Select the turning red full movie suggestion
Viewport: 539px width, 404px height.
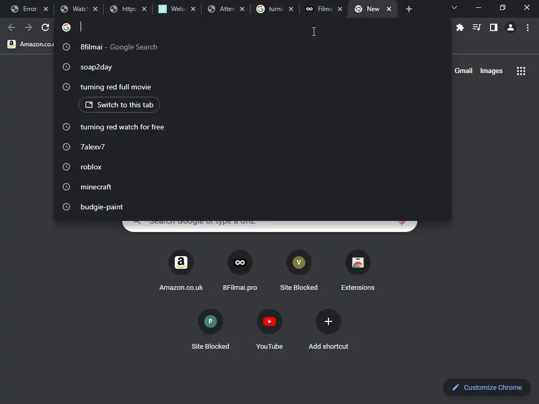point(253,87)
